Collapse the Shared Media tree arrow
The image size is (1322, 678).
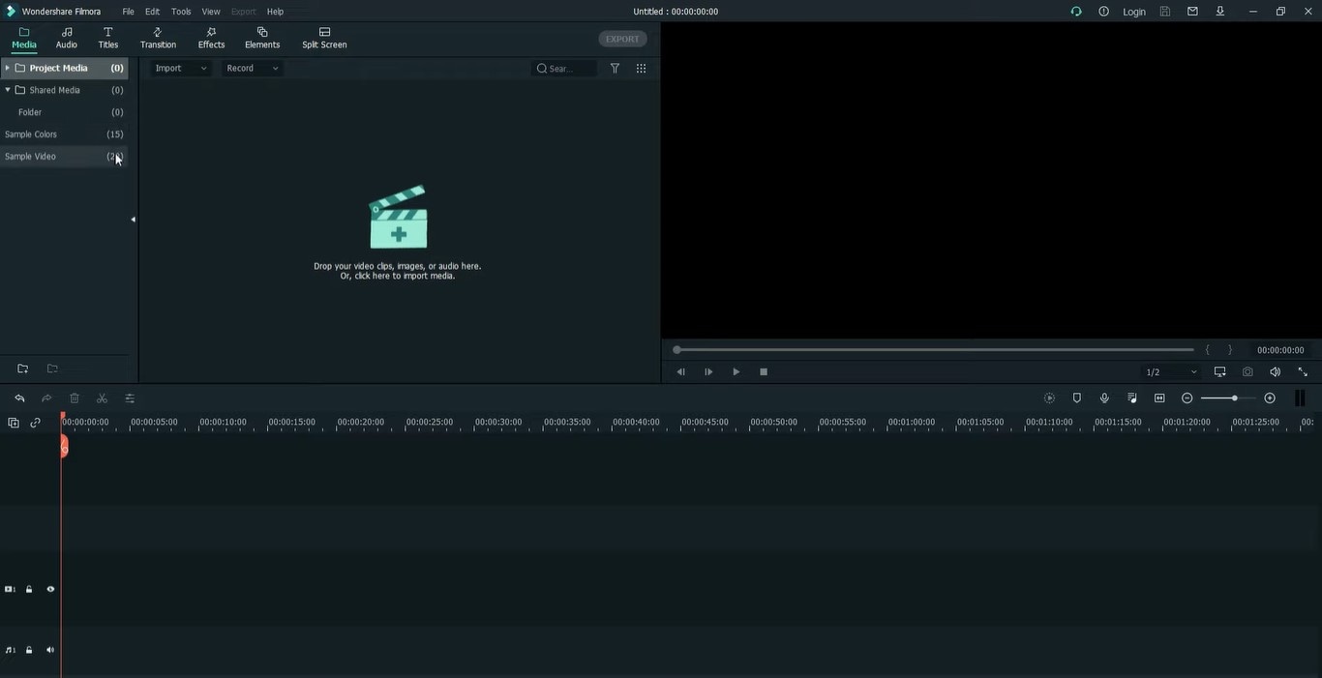pos(8,90)
